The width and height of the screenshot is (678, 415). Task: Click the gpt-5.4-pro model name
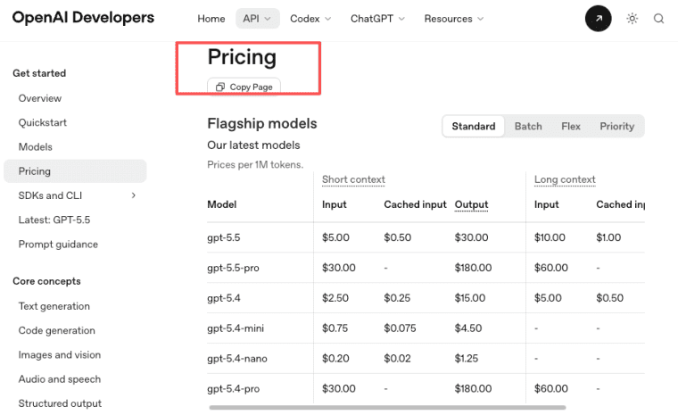coord(233,389)
